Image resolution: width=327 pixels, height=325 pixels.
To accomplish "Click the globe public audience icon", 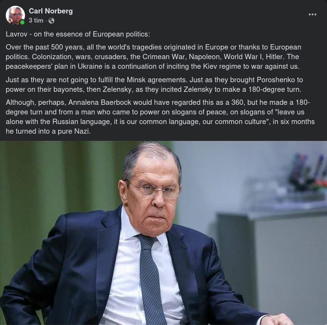I will 51,21.
